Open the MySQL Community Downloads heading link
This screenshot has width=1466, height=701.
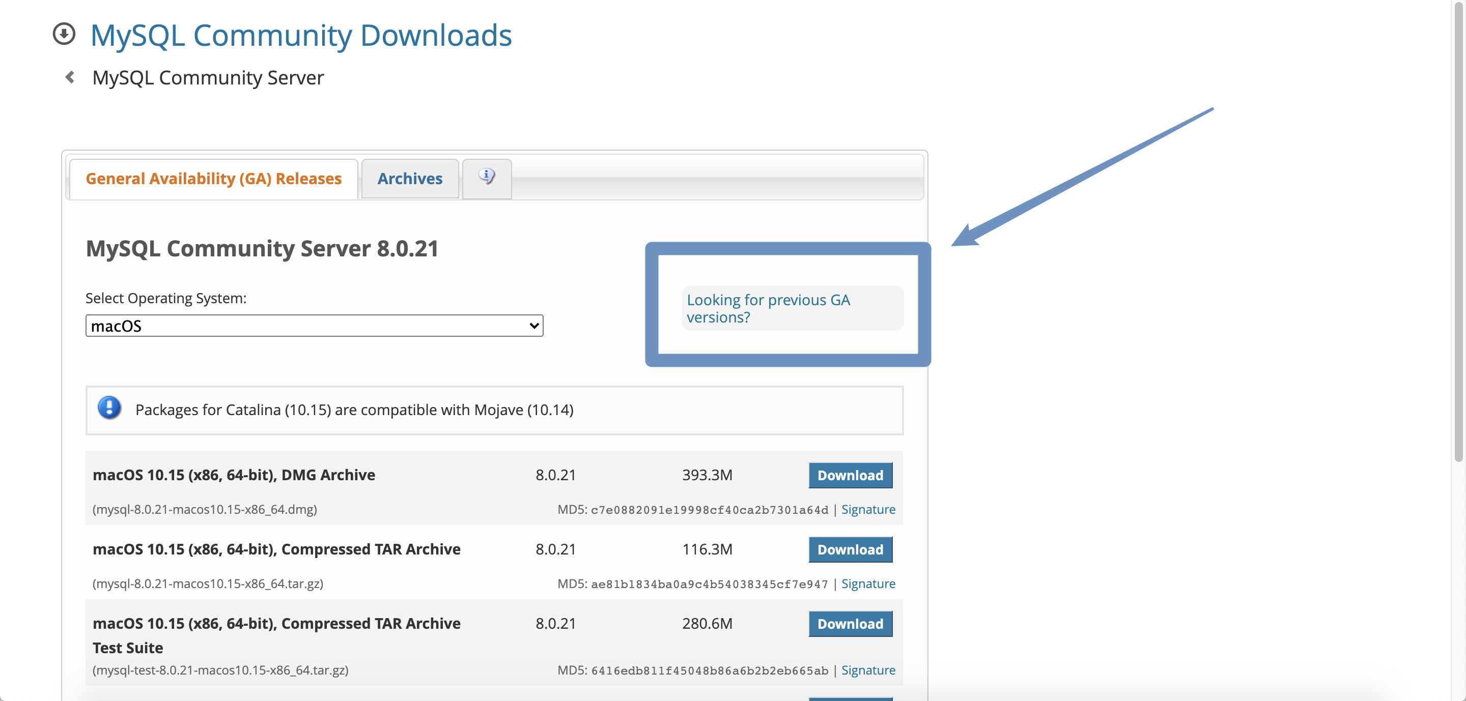pyautogui.click(x=301, y=35)
